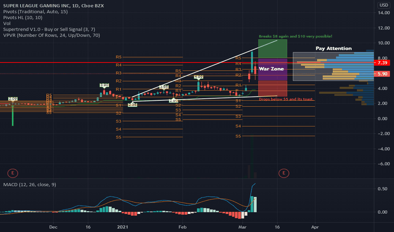The width and height of the screenshot is (394, 232).
Task: Select the MACD (12, 26, close, 9) legend
Action: pos(30,185)
